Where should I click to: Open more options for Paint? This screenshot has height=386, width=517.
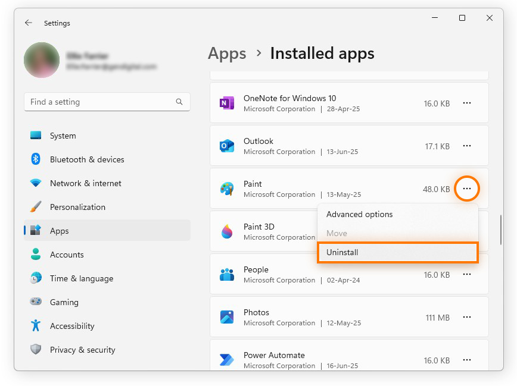tap(466, 189)
